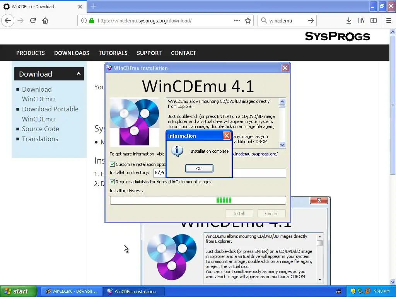Viewport: 396px width, 297px height.
Task: Open the PRODUCTS menu
Action: pyautogui.click(x=31, y=53)
